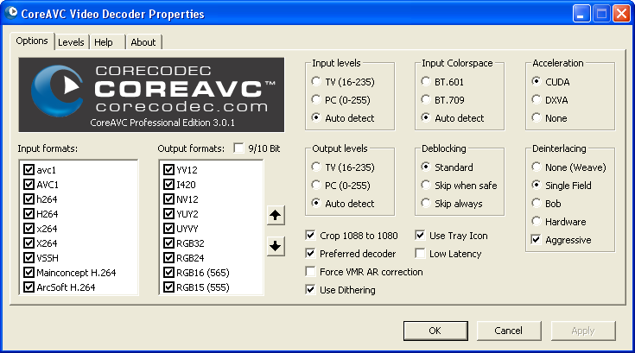
Task: Toggle Aggressive deinterlacing checkbox
Action: click(537, 240)
